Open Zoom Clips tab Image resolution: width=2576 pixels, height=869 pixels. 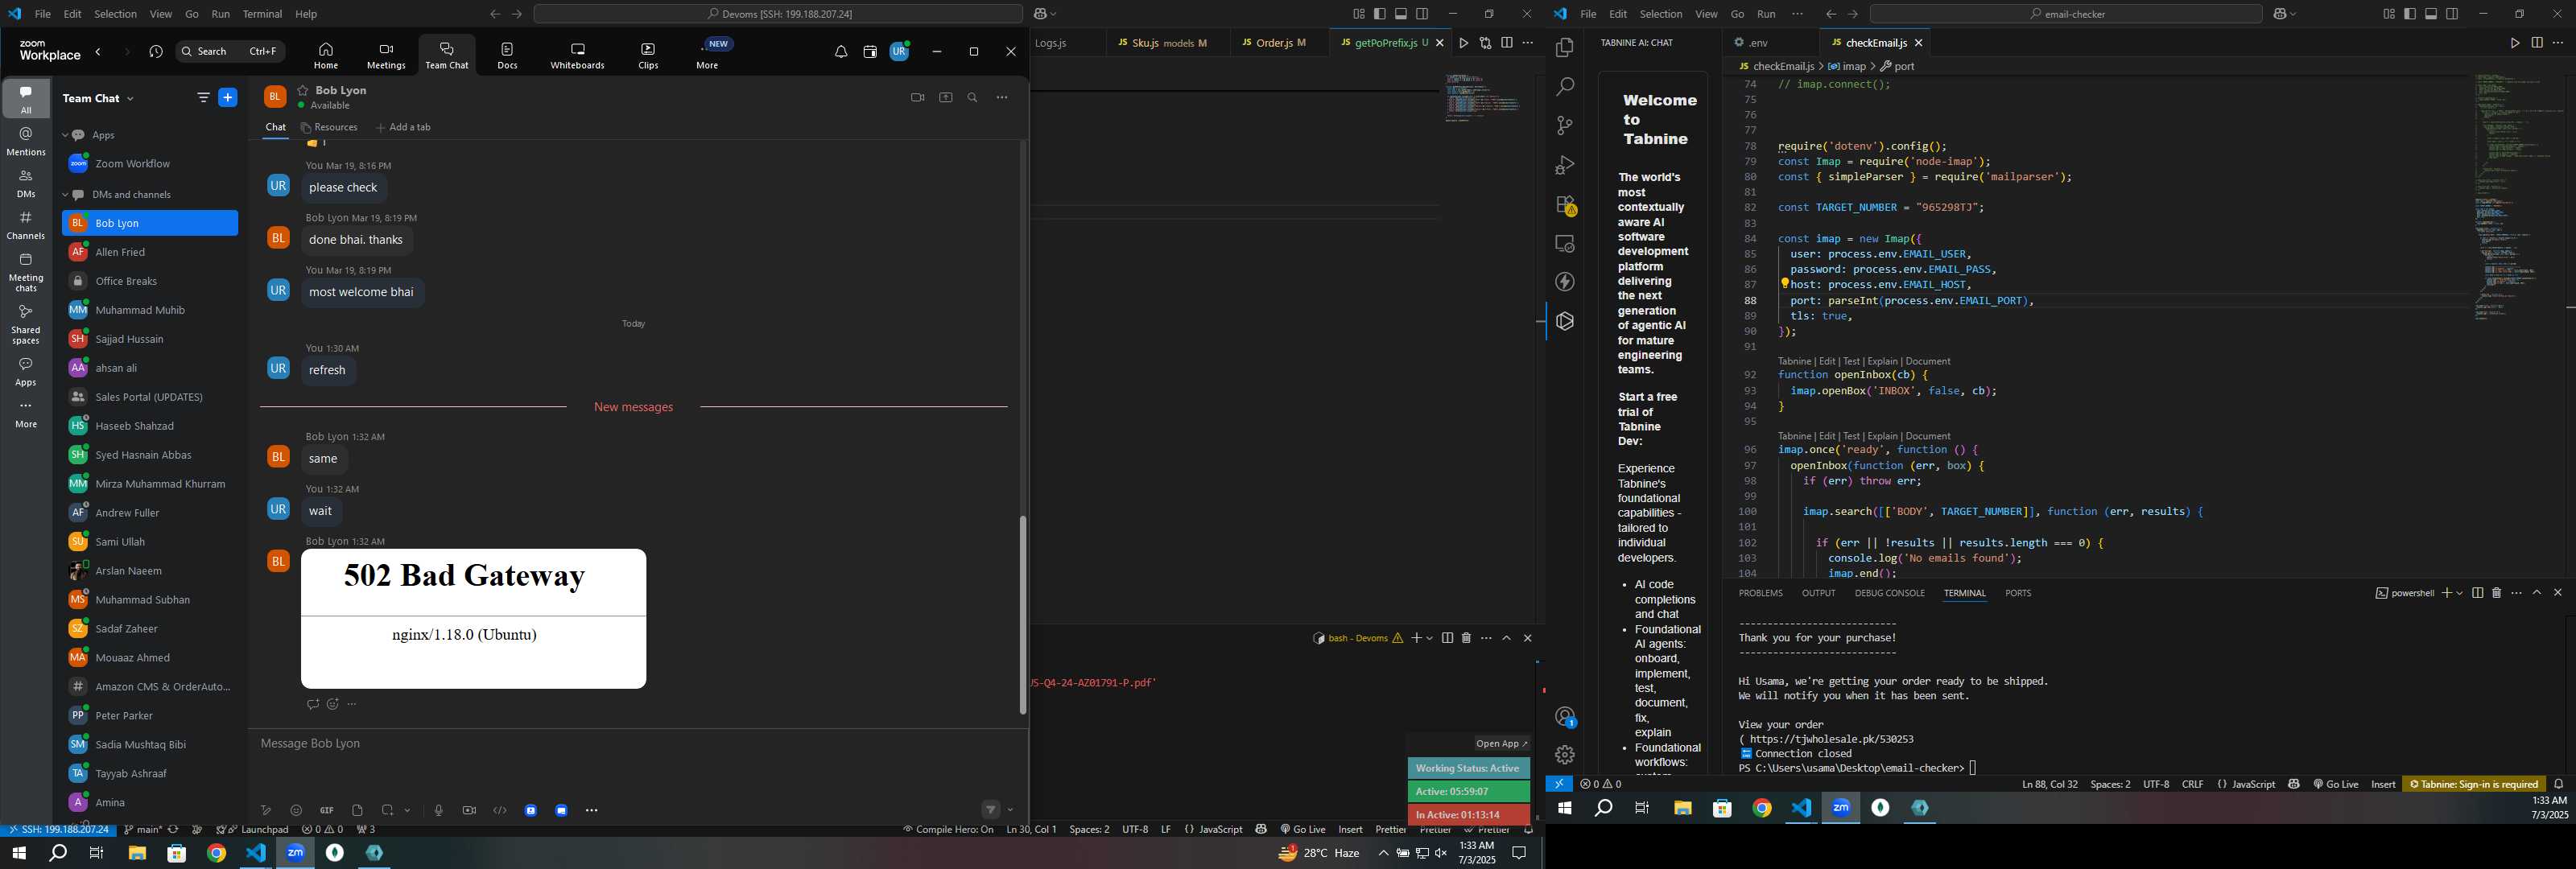648,55
